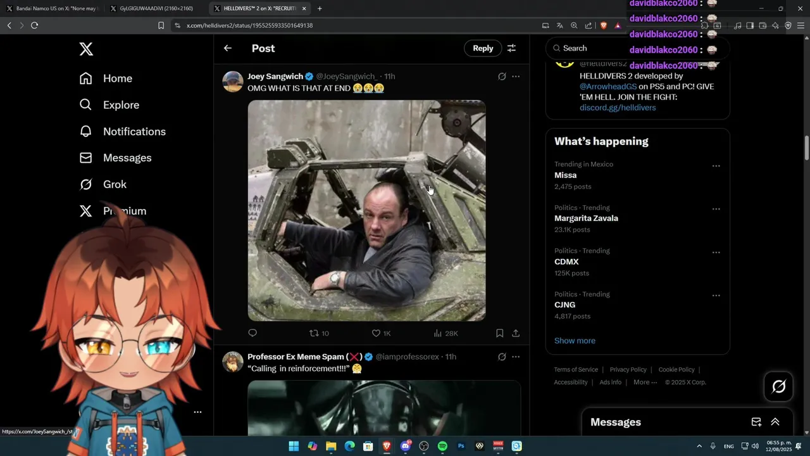
Task: Click the Reply button in the Post header
Action: (x=483, y=48)
